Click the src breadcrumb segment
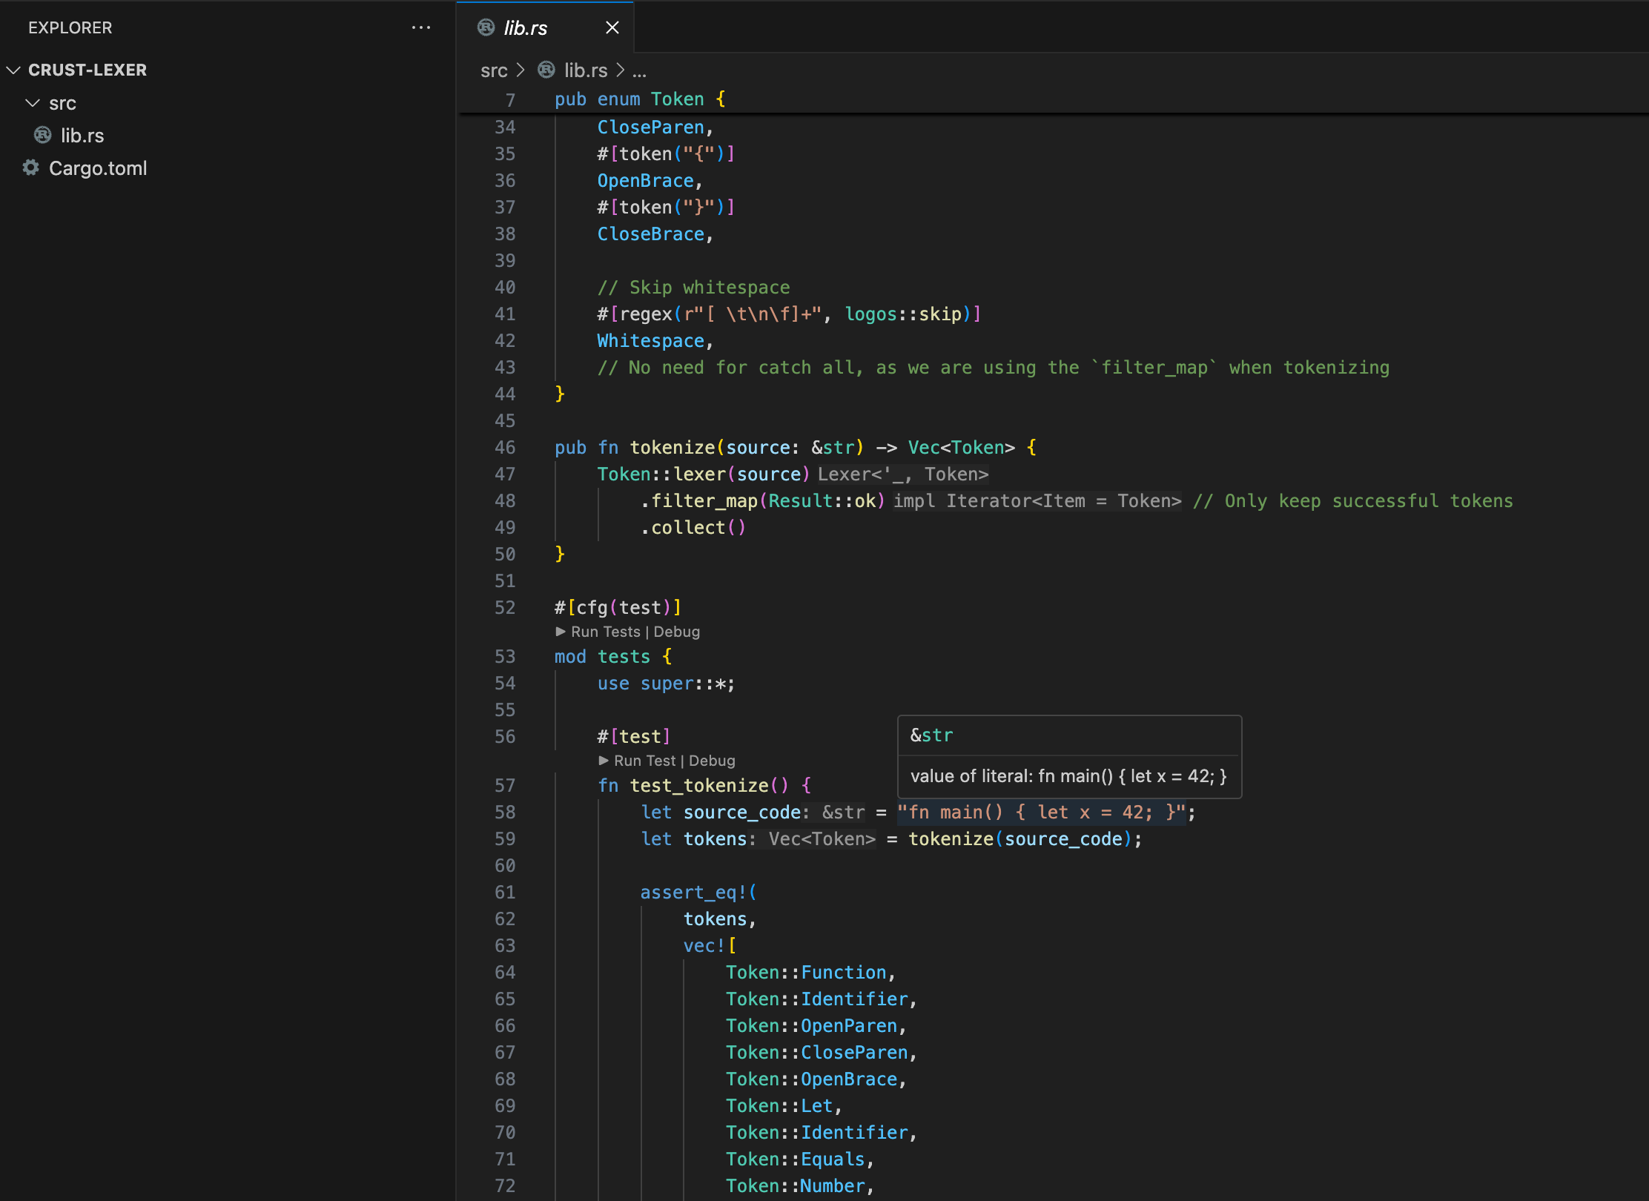 pyautogui.click(x=494, y=70)
